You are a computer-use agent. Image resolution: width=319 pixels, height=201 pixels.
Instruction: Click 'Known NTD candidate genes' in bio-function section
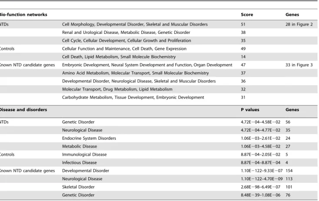[x=27, y=65]
